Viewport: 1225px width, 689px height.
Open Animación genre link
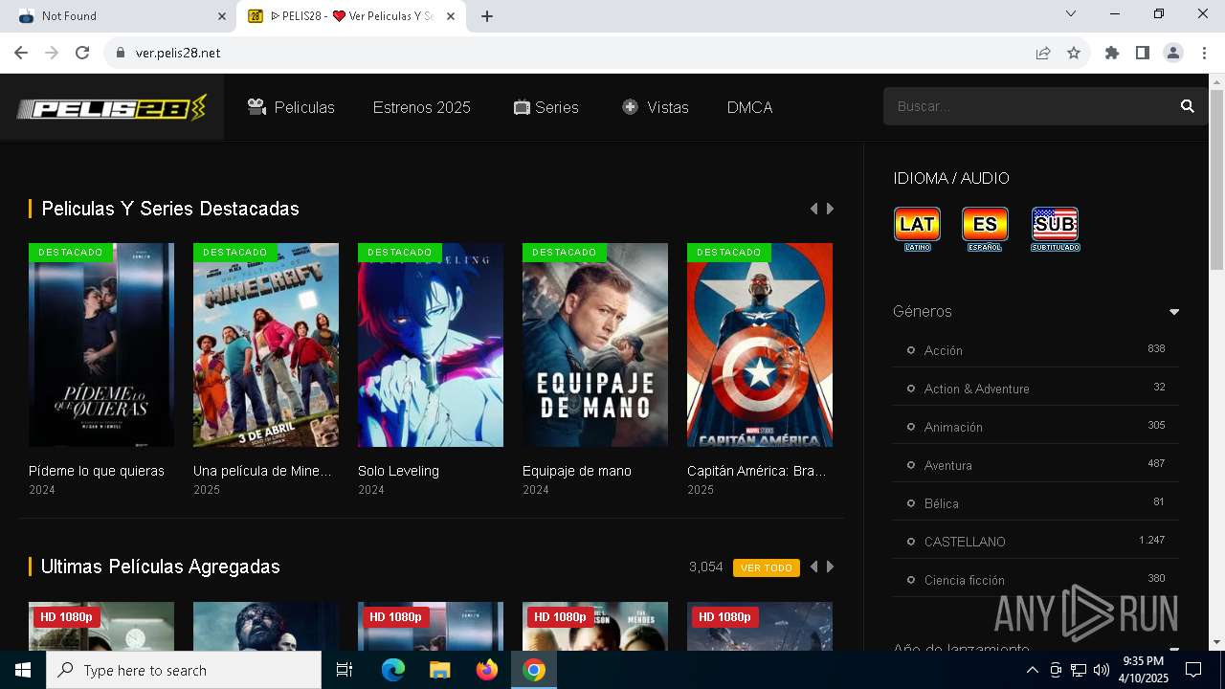coord(953,427)
